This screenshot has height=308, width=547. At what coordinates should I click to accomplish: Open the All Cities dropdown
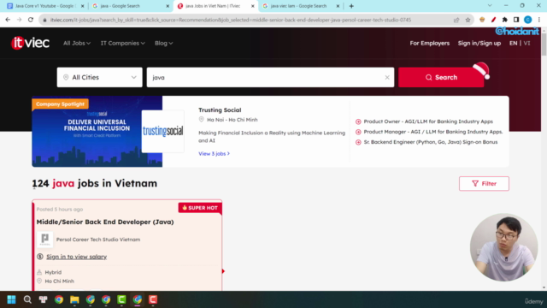99,77
